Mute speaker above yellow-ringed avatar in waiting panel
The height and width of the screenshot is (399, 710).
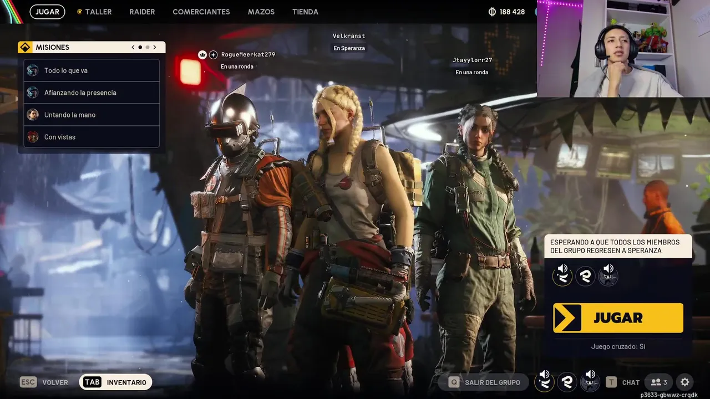[x=562, y=268]
